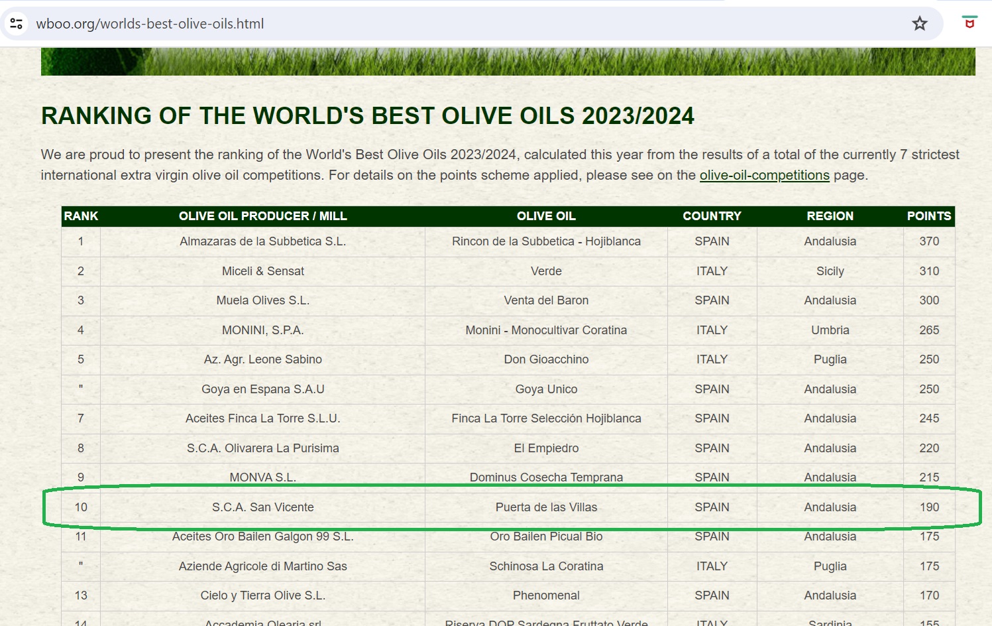Select Aceites Finca La Torre S.L.U.
The height and width of the screenshot is (626, 992).
(x=263, y=418)
